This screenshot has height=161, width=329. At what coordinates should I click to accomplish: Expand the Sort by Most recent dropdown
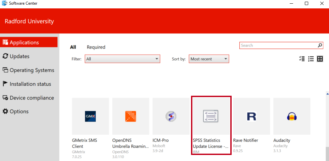click(x=209, y=59)
